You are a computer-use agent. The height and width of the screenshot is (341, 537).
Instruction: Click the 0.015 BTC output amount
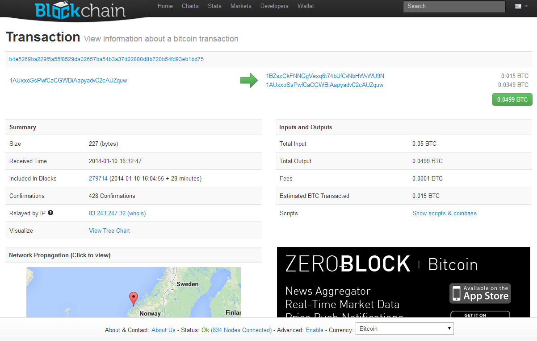(515, 76)
